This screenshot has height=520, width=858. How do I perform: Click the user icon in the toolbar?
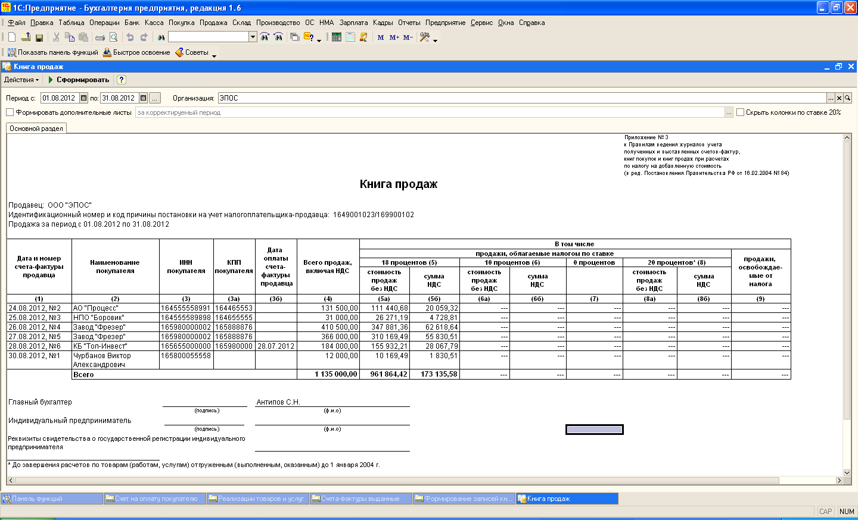click(363, 37)
